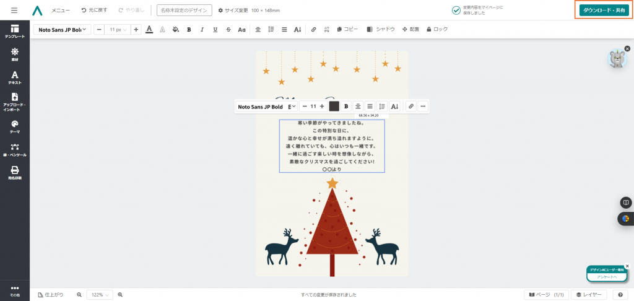Click line spacing icon in top toolbar
This screenshot has width=634, height=301.
pyautogui.click(x=271, y=29)
